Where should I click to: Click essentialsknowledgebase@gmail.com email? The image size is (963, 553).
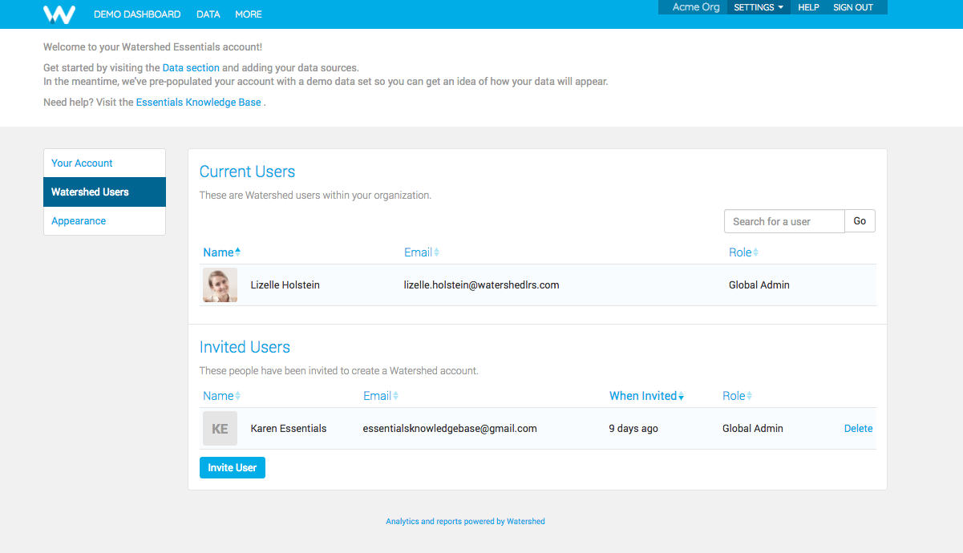(450, 429)
